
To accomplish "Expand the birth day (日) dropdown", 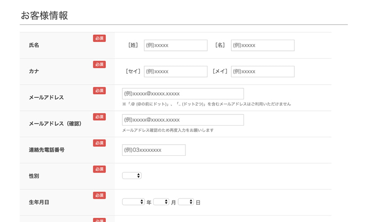I will click(x=186, y=202).
